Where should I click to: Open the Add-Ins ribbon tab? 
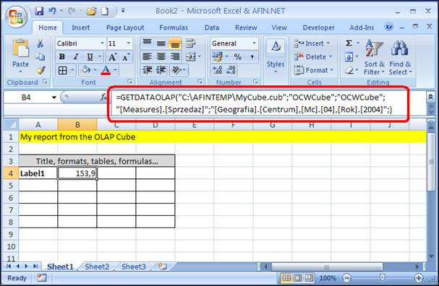[x=362, y=27]
